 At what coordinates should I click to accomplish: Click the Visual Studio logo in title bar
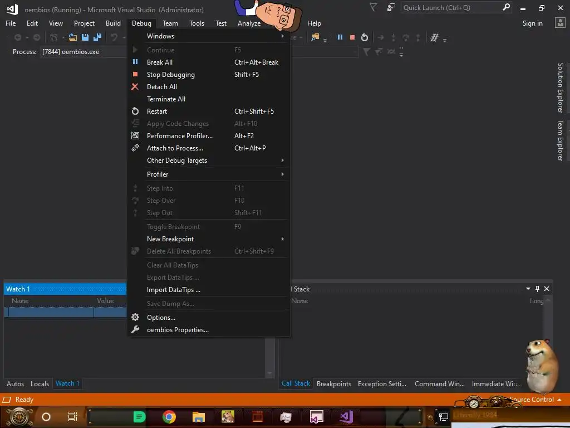12,9
